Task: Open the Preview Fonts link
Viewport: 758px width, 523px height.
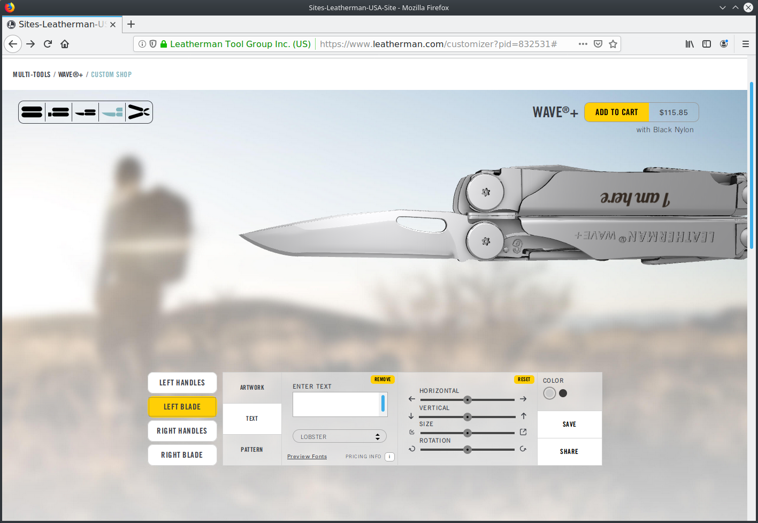Action: [307, 457]
